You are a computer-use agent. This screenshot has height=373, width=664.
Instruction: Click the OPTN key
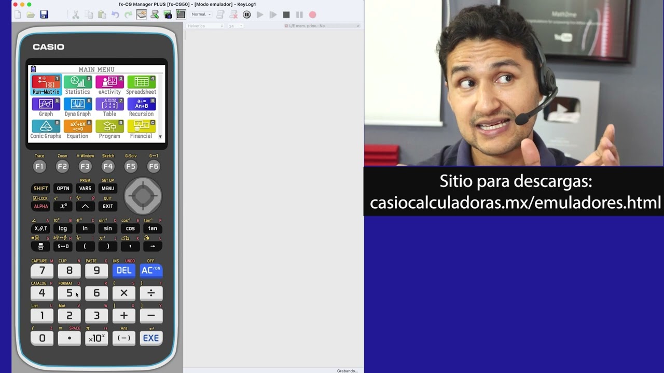tap(63, 189)
